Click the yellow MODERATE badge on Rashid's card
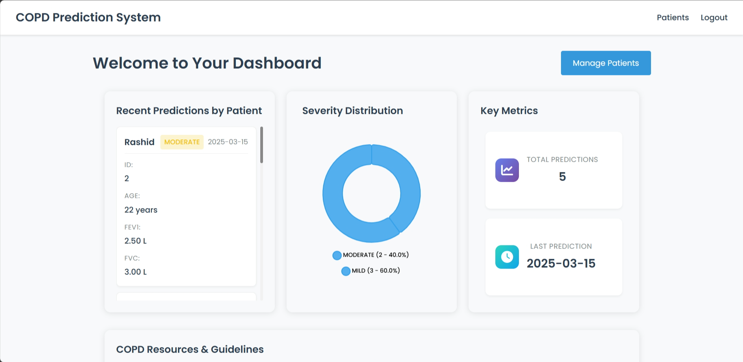 coord(182,142)
